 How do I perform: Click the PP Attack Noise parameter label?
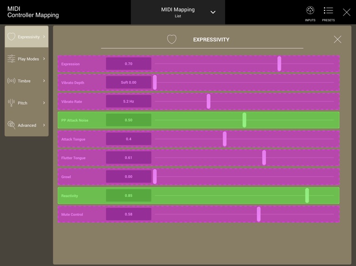pos(75,120)
